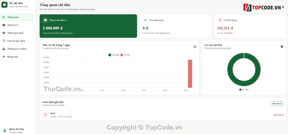
Task: Click the bar chart icon in Thu và chi panel
Action: click(x=195, y=46)
